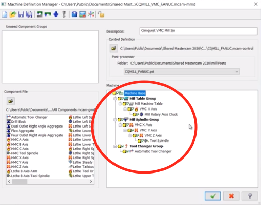Collapse the Tool Changer Group node
This screenshot has height=205, width=261.
pos(115,146)
